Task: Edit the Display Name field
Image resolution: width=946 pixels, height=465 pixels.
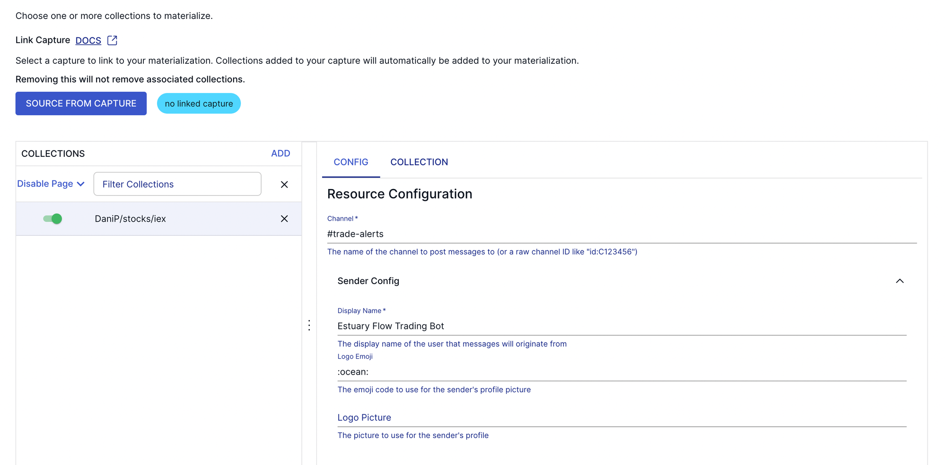Action: 621,326
